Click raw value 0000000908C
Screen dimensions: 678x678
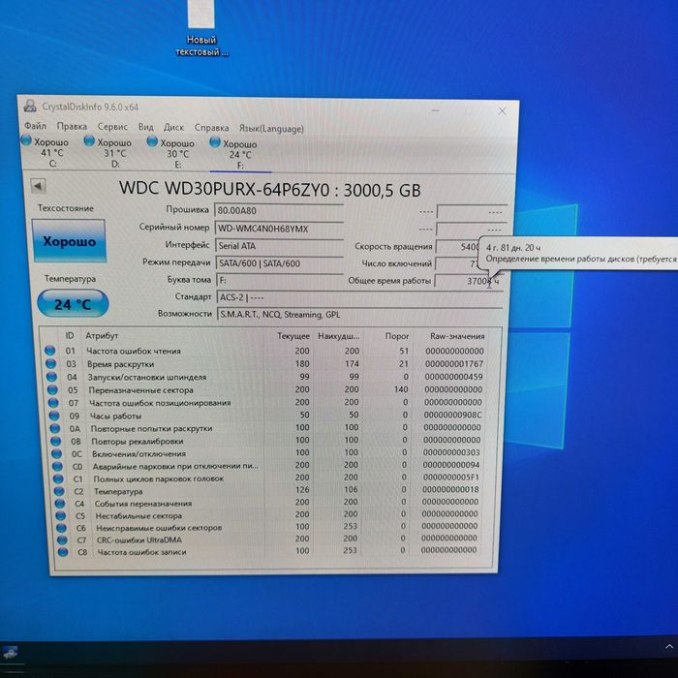click(x=452, y=415)
